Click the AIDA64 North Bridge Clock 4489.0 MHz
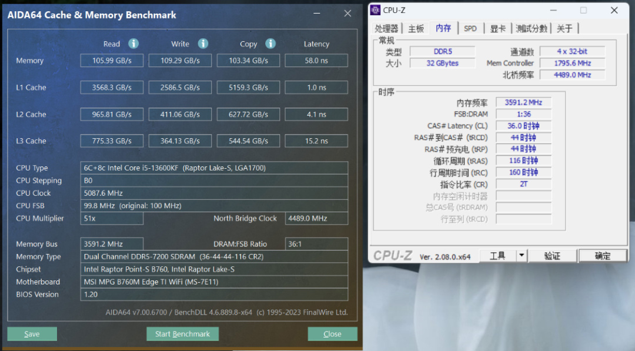The width and height of the screenshot is (635, 351). [316, 218]
